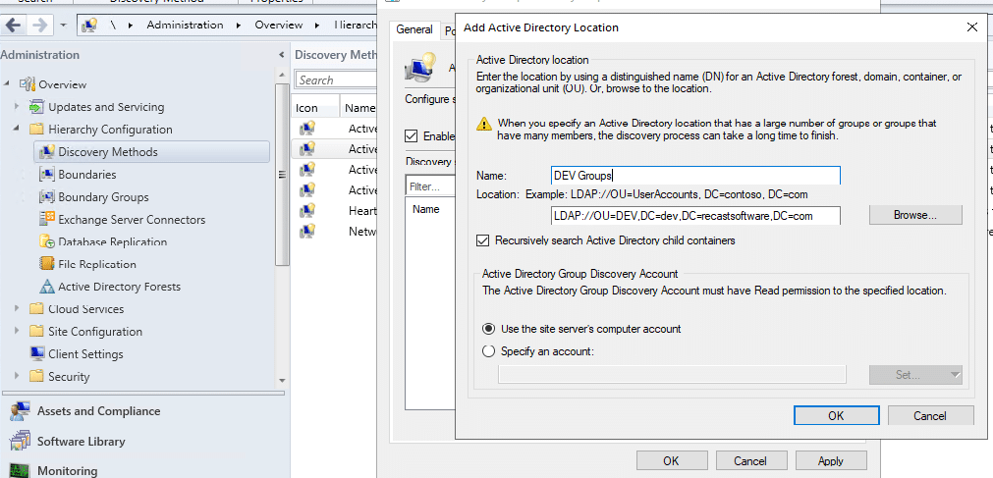Click the Exchange Server Connectors icon
Image resolution: width=993 pixels, height=478 pixels.
46,220
